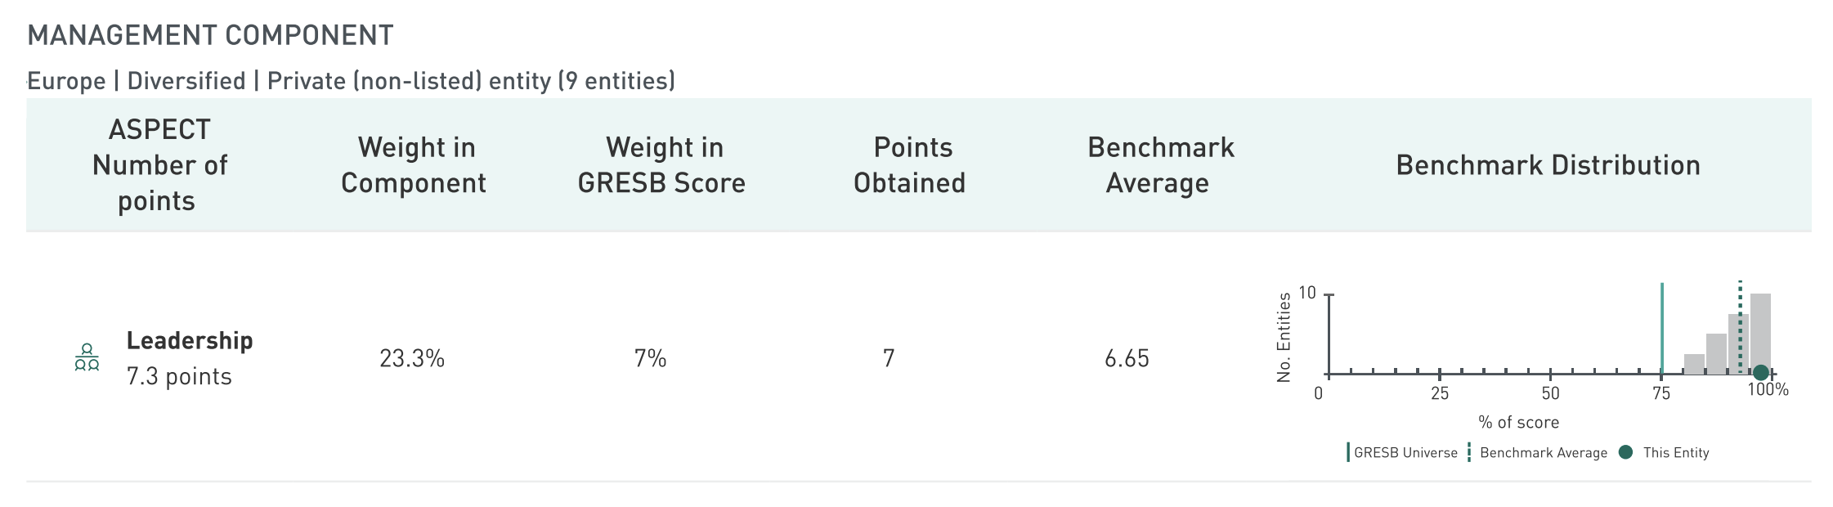Click the Benchmark Average dotted legend marker
Image resolution: width=1833 pixels, height=507 pixels.
pyautogui.click(x=1469, y=452)
